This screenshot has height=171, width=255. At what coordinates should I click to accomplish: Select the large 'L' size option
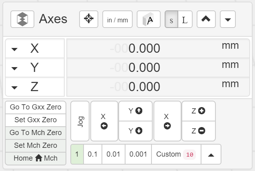point(185,20)
